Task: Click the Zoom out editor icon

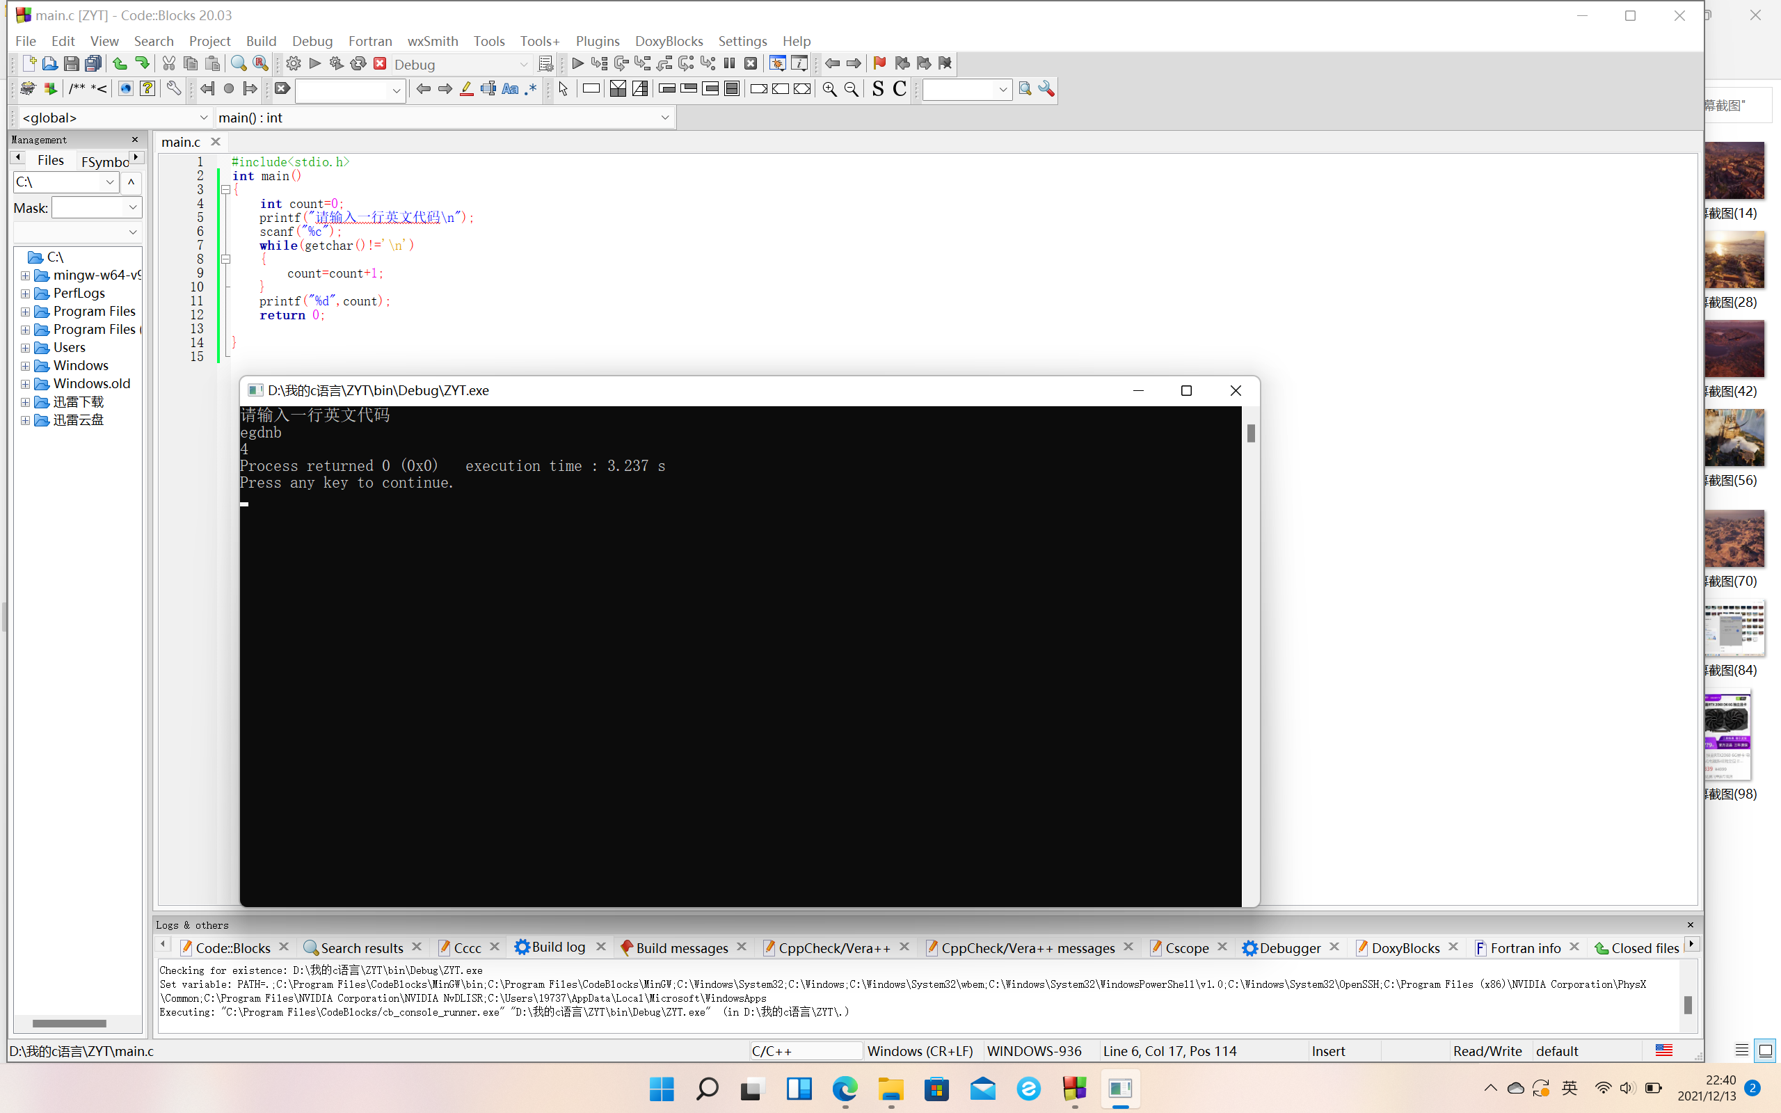Action: pos(852,89)
